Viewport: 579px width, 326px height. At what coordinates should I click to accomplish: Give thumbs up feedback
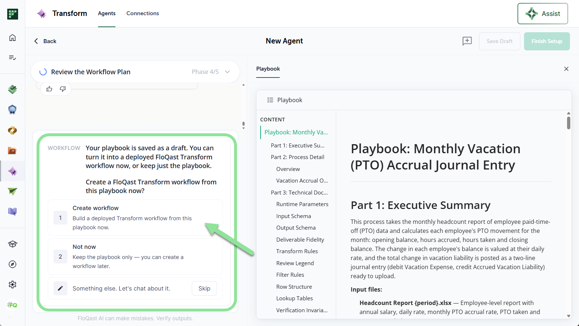49,89
